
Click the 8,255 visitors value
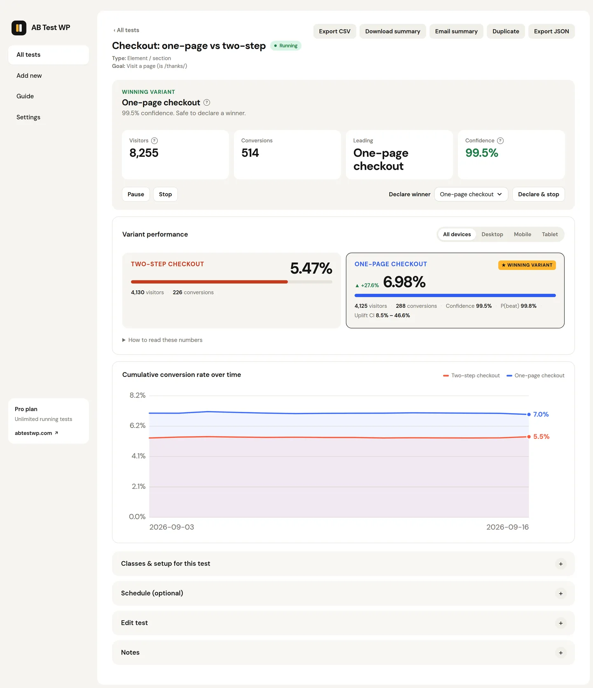144,153
